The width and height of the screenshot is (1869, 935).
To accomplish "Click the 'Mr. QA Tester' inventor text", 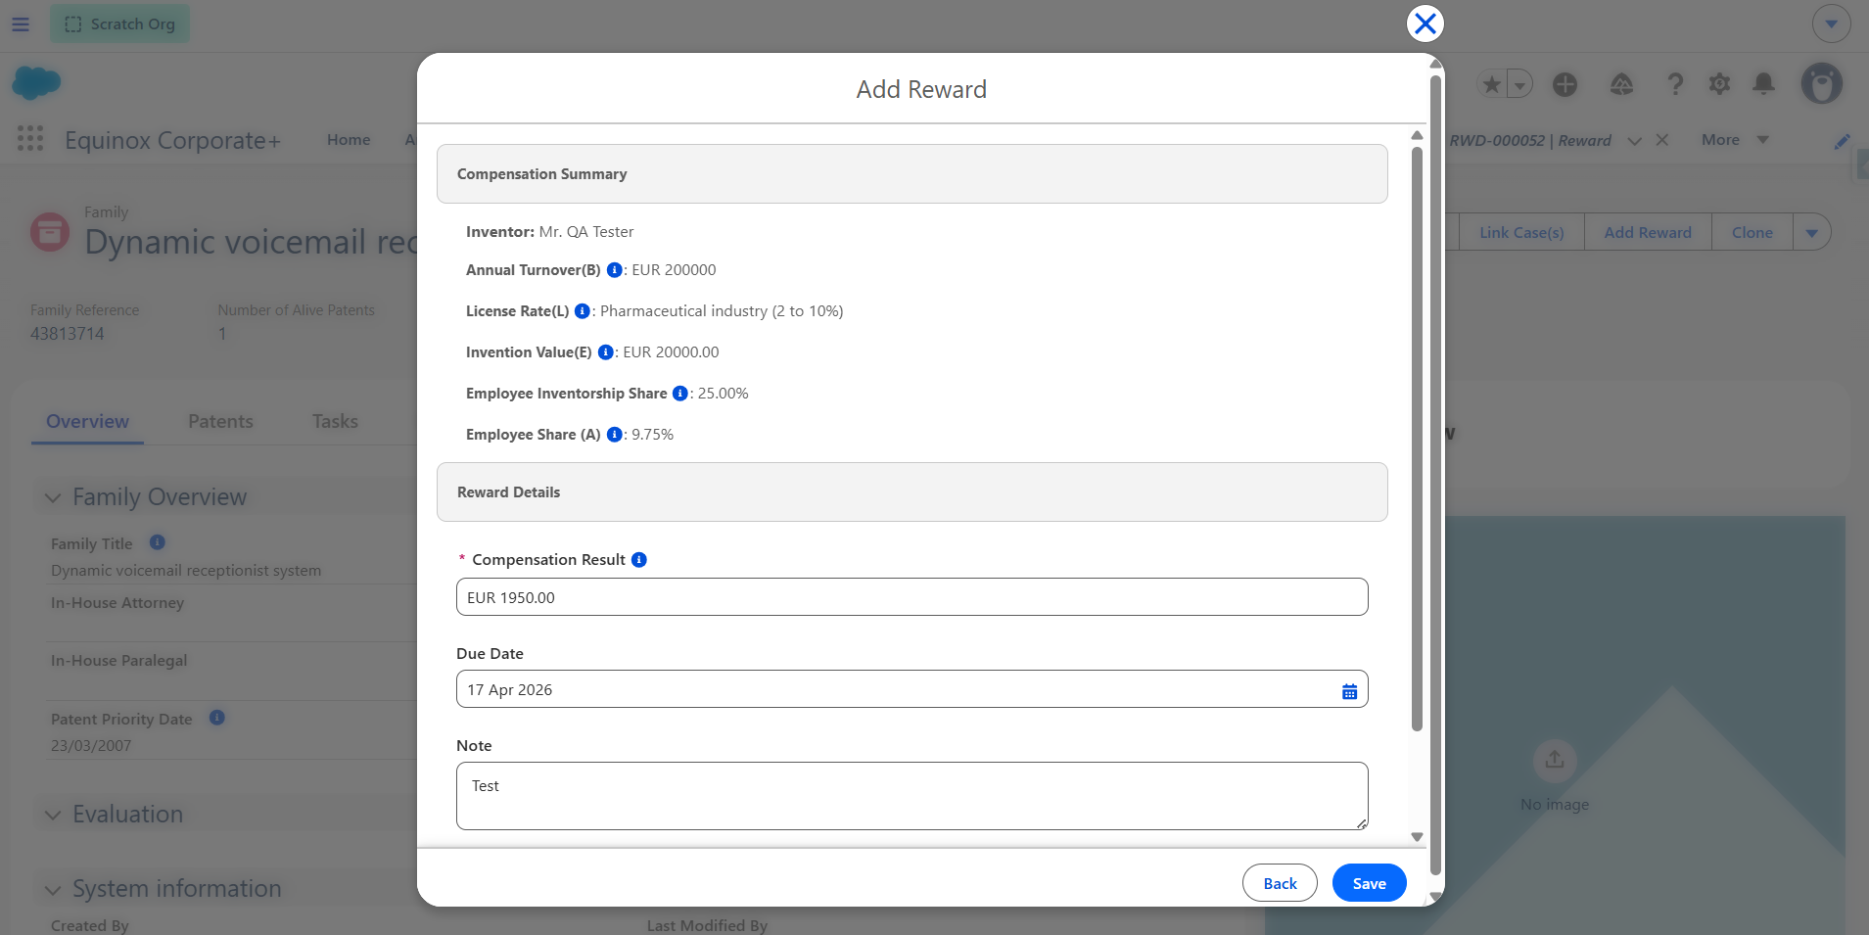I will coord(586,232).
